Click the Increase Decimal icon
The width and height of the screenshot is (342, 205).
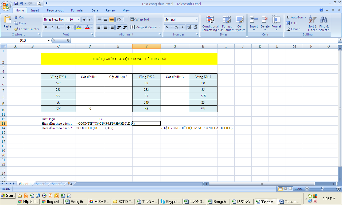tap(189, 27)
